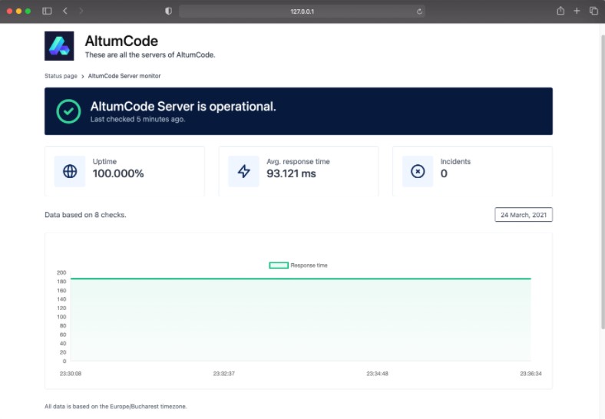Click the Europe/Bucharest timezone note

click(116, 406)
